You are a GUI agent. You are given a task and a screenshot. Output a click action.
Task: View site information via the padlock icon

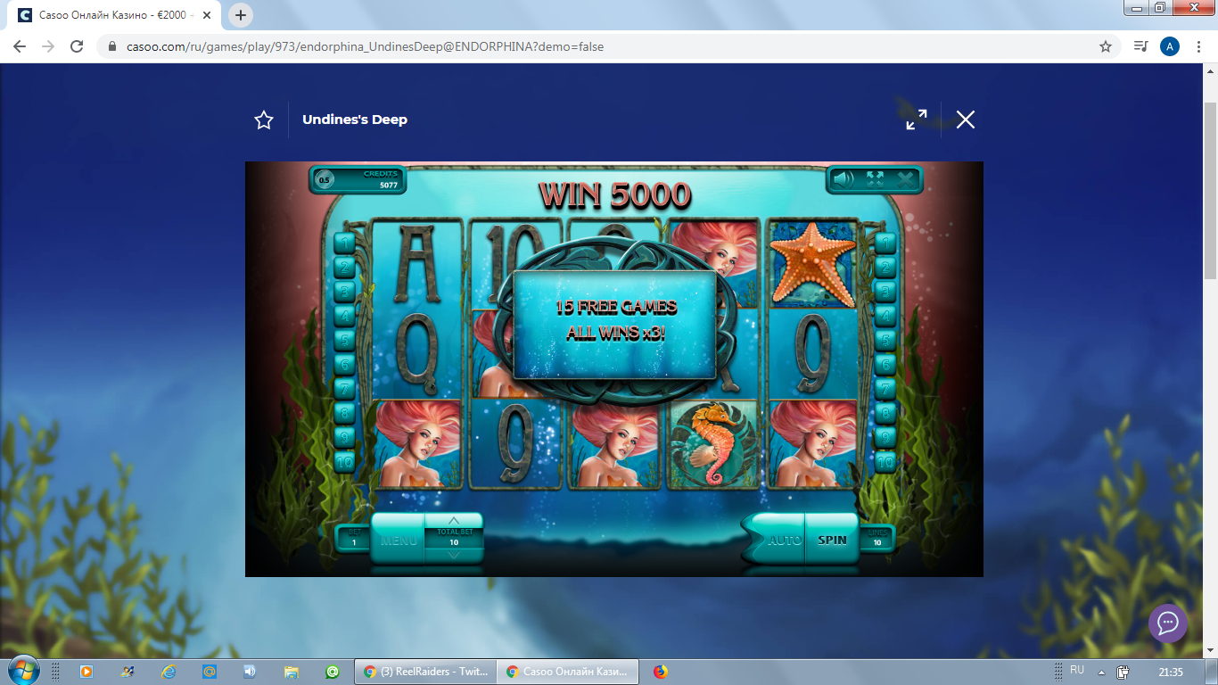112,46
